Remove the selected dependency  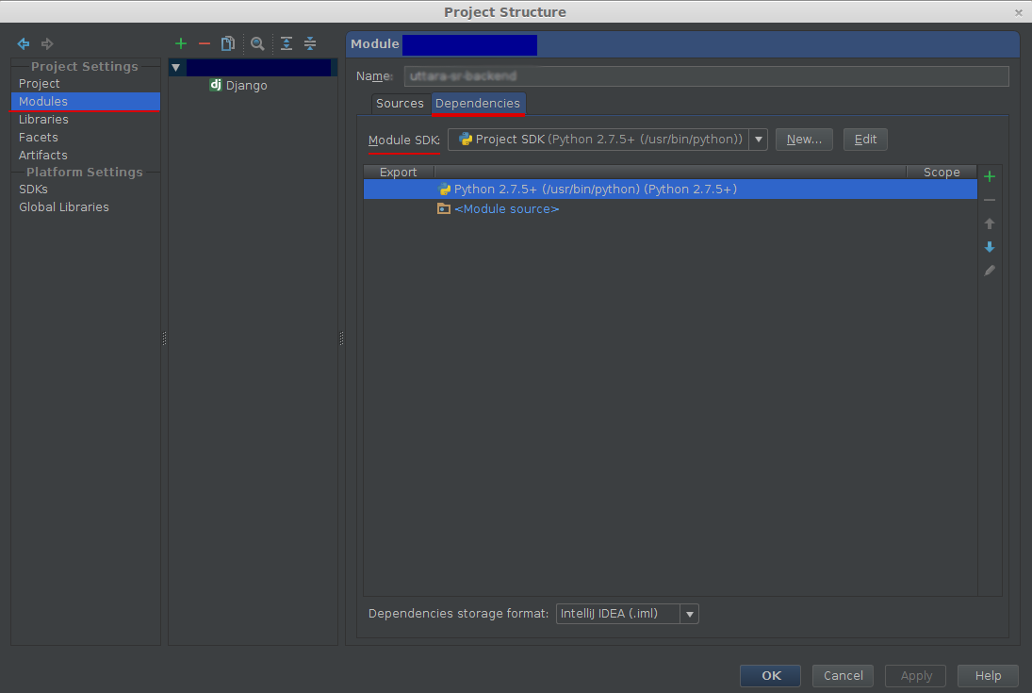click(x=990, y=200)
